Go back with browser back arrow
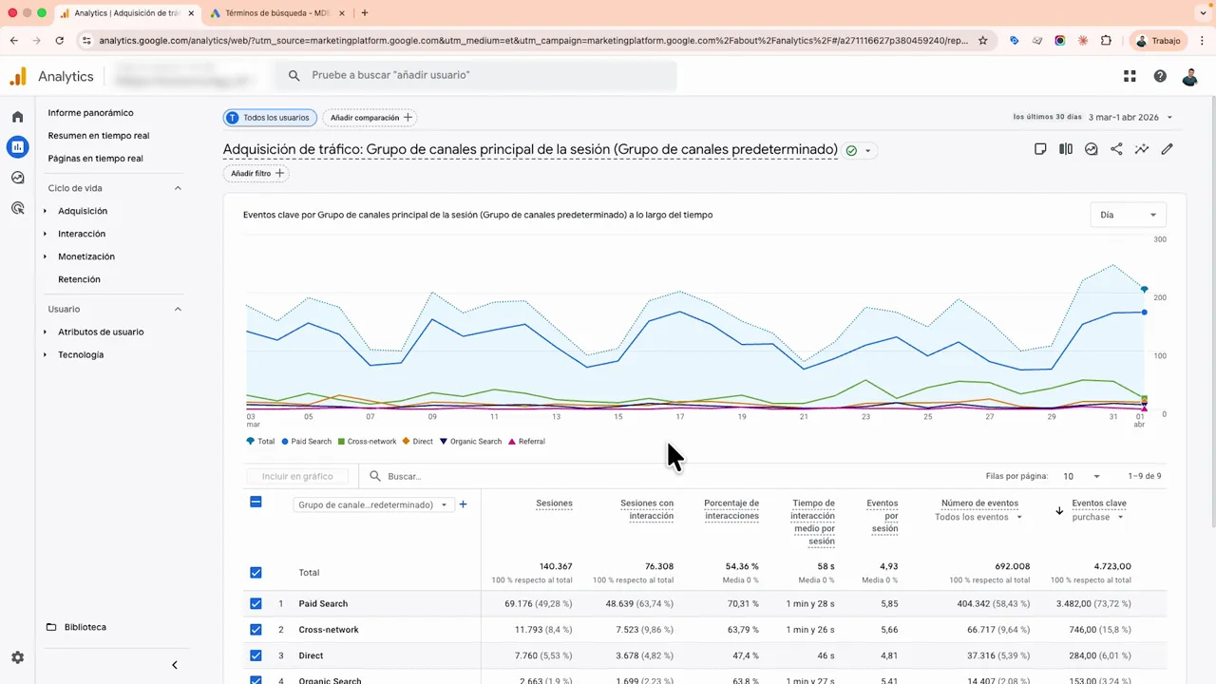1216x684 pixels. (14, 41)
